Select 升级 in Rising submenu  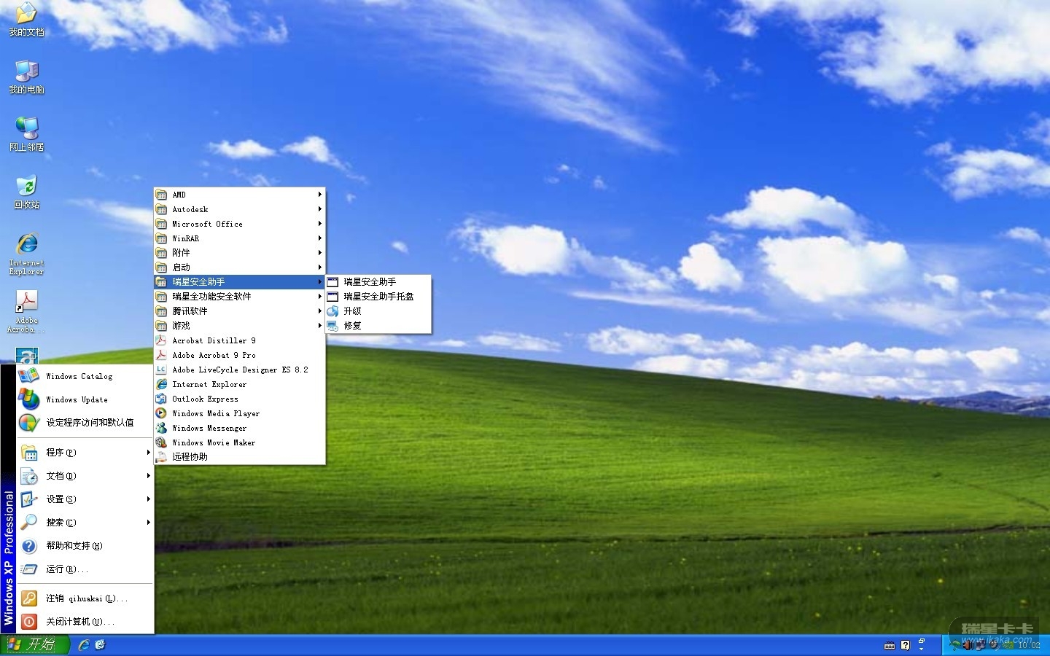pyautogui.click(x=352, y=311)
